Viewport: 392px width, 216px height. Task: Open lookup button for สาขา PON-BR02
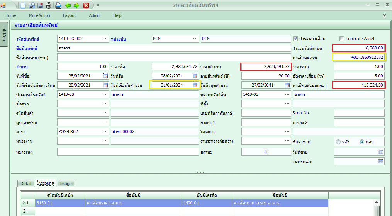point(105,131)
